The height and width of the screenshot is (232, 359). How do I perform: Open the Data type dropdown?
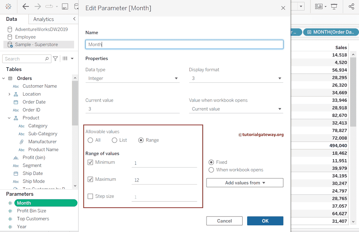click(133, 78)
